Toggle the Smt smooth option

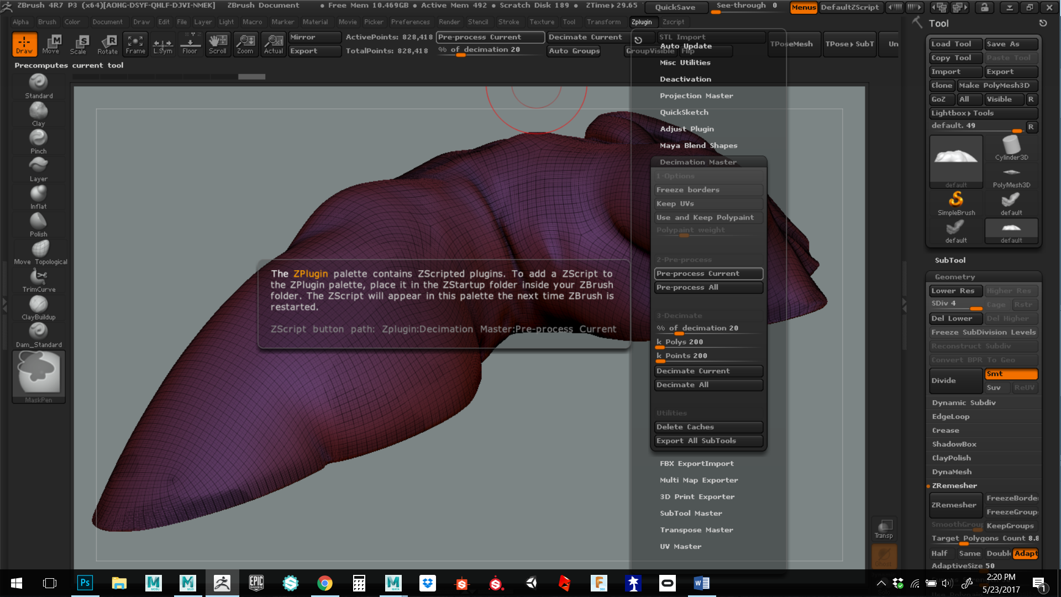click(x=1011, y=374)
